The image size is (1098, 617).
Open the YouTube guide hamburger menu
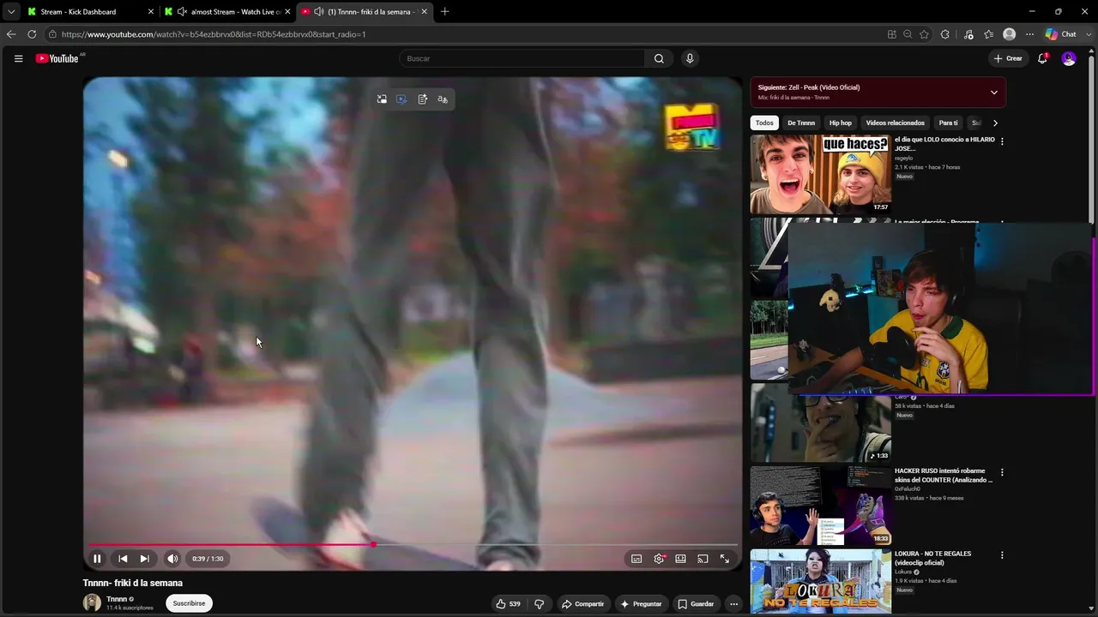point(18,58)
